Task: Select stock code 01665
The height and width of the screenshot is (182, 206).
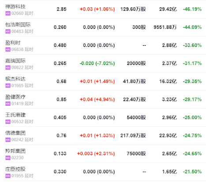Action: (x=17, y=85)
